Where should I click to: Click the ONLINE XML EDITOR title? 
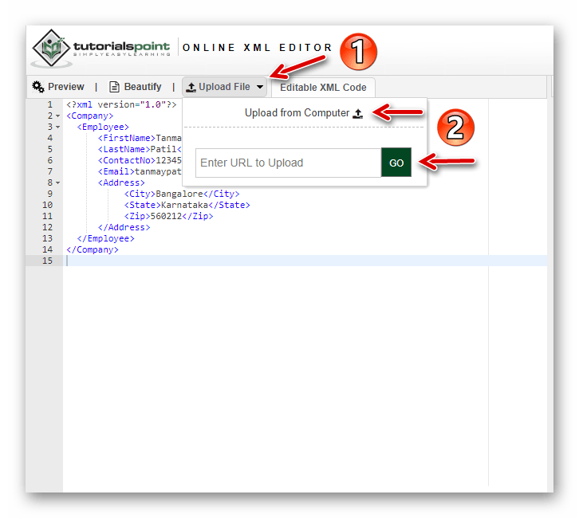pos(257,48)
